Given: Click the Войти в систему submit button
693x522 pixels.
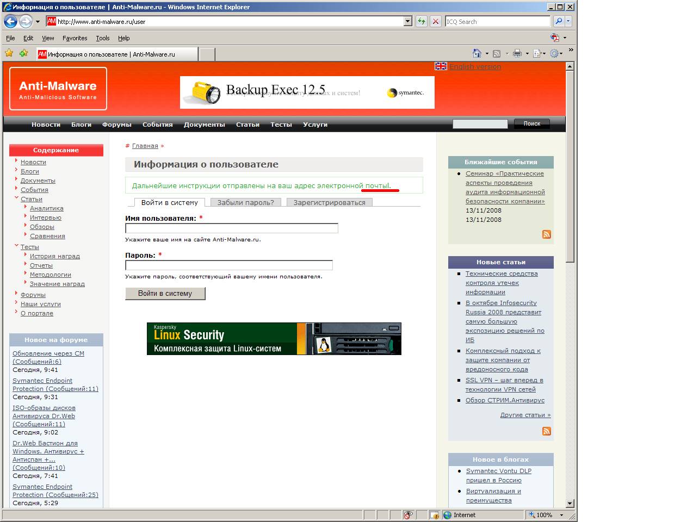Looking at the screenshot, I should pos(165,294).
